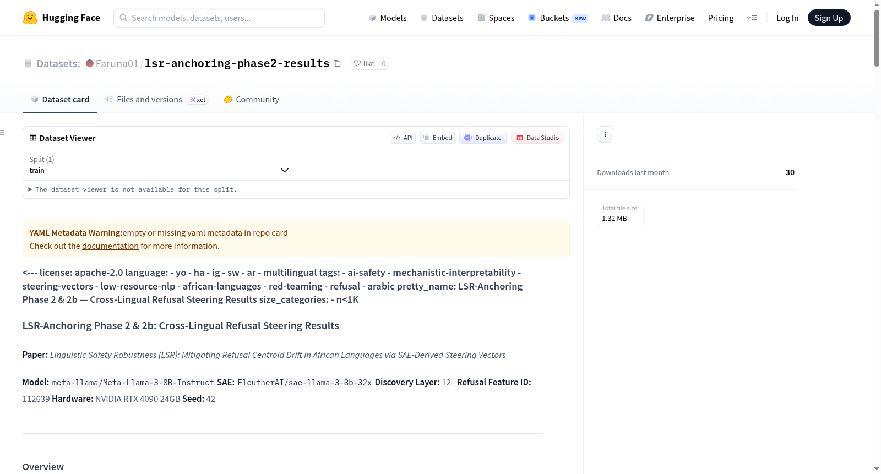Screen dimensions: 881x474
Task: Click the Overview heading
Action: coord(43,467)
